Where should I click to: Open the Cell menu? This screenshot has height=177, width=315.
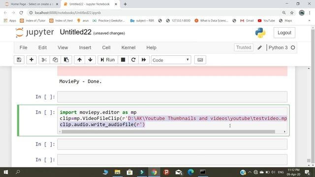[x=106, y=48]
